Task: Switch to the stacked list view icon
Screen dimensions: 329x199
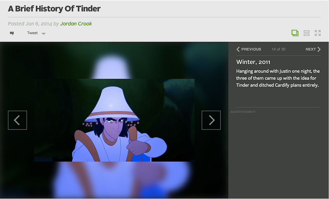Action: 306,33
